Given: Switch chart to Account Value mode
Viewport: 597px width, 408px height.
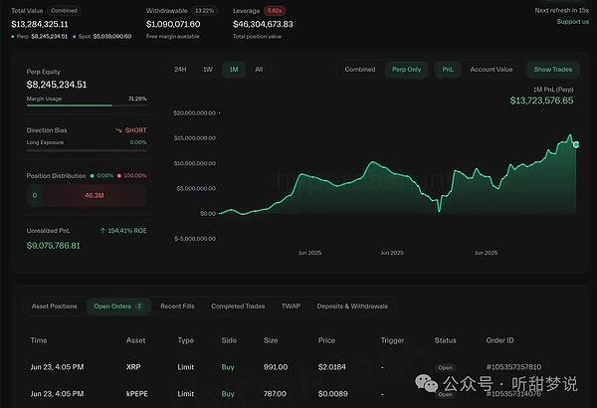Looking at the screenshot, I should click(491, 70).
